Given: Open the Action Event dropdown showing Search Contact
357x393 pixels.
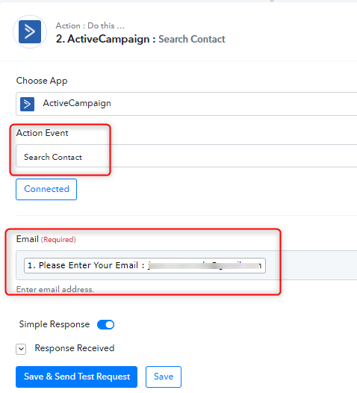Looking at the screenshot, I should click(187, 155).
